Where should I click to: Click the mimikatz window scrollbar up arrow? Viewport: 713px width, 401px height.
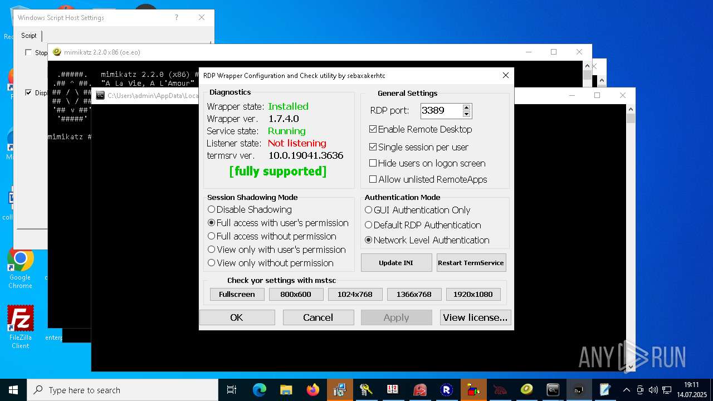click(587, 65)
